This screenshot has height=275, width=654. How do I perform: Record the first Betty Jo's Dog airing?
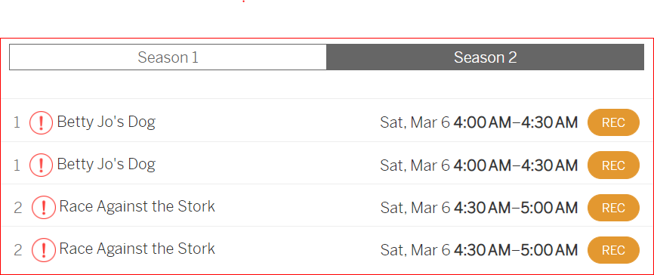tap(613, 122)
